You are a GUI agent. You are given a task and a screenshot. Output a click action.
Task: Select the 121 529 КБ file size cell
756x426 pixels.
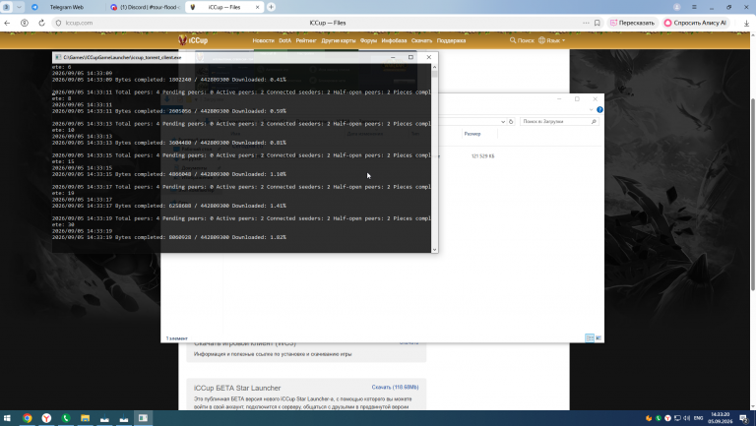point(482,156)
